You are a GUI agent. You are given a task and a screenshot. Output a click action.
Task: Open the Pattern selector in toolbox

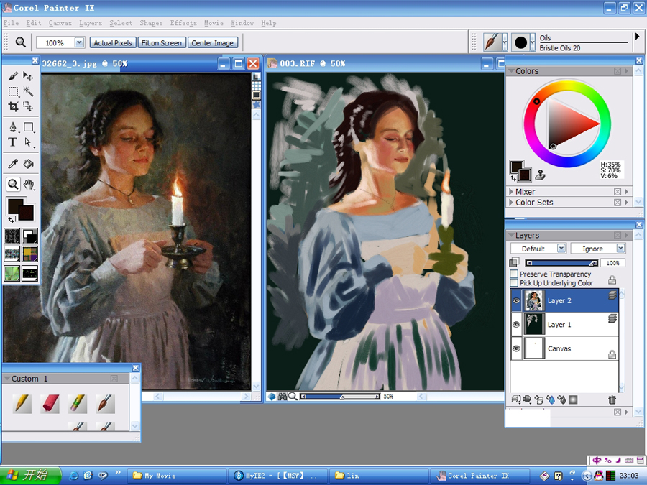click(12, 254)
